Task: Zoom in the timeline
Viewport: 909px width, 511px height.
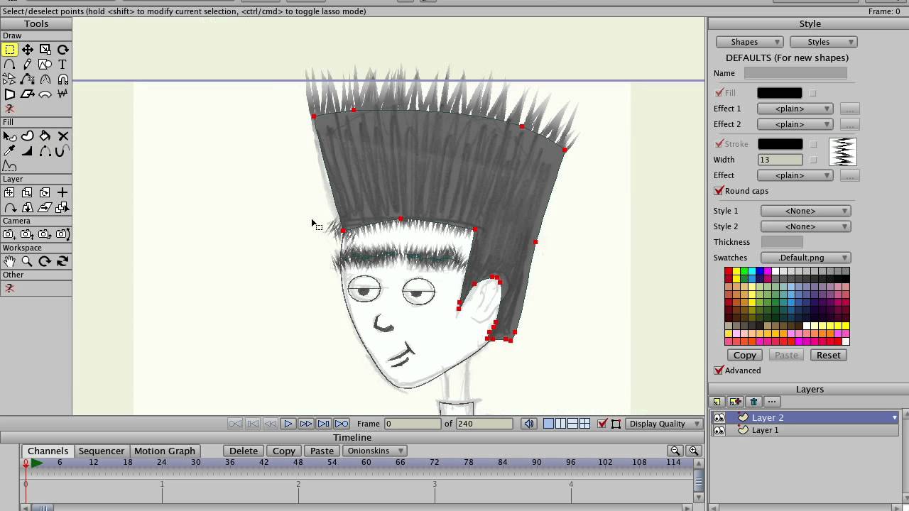Action: point(694,451)
